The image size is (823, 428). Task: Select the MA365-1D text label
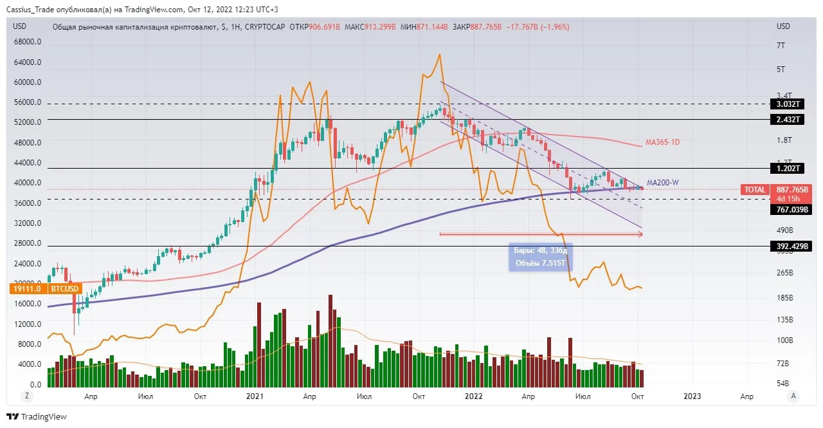tap(662, 142)
